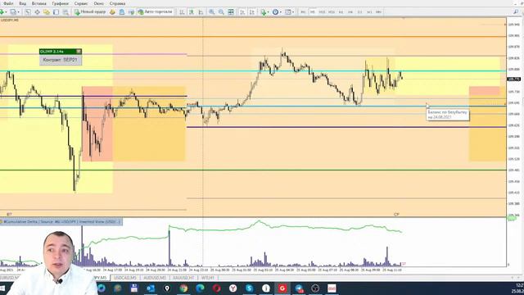Click the Indicators list green plus icon
This screenshot has width=524, height=295.
pos(264,12)
